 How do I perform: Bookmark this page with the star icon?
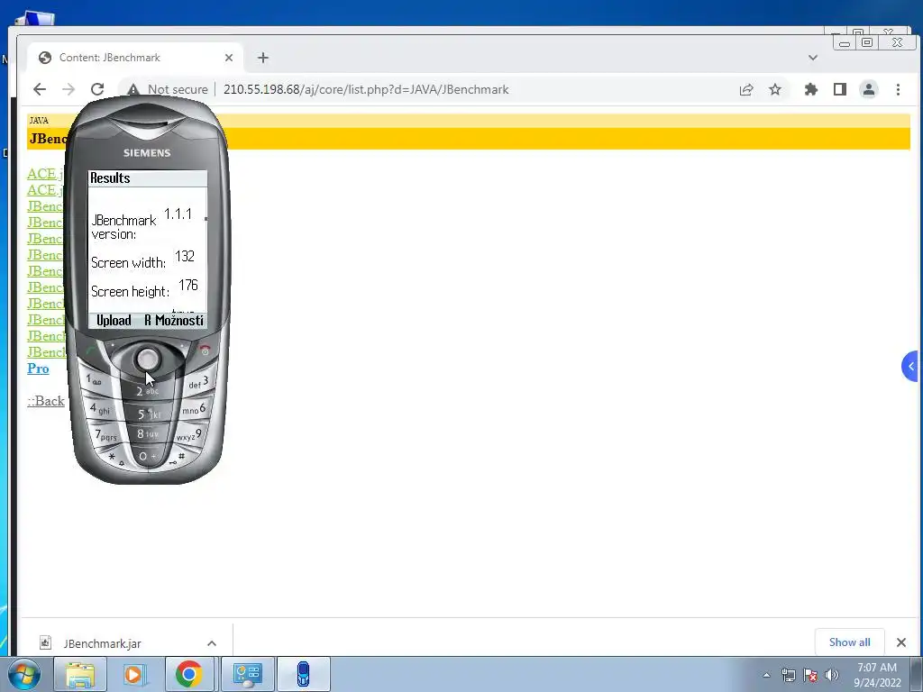pos(775,89)
